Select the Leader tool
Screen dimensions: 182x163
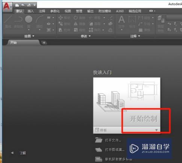tap(144, 24)
